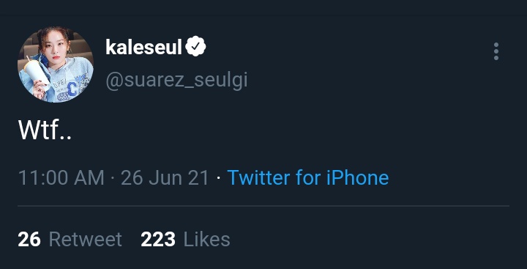Click the 26 Jun 21 date
Image resolution: width=527 pixels, height=269 pixels.
tap(165, 177)
